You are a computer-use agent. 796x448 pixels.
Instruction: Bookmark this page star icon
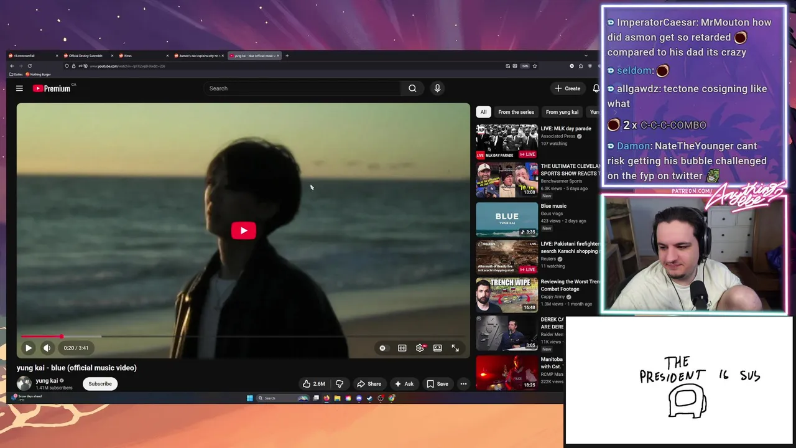[x=534, y=66]
